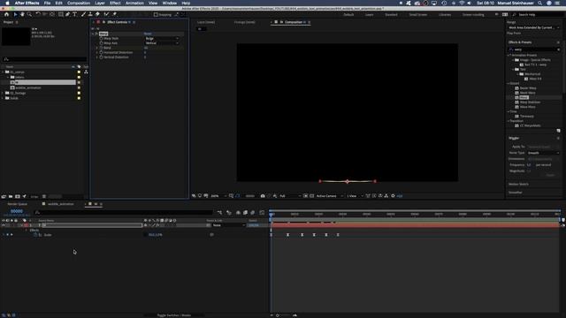Click macOS Spotlight search icon

pyautogui.click(x=539, y=3)
